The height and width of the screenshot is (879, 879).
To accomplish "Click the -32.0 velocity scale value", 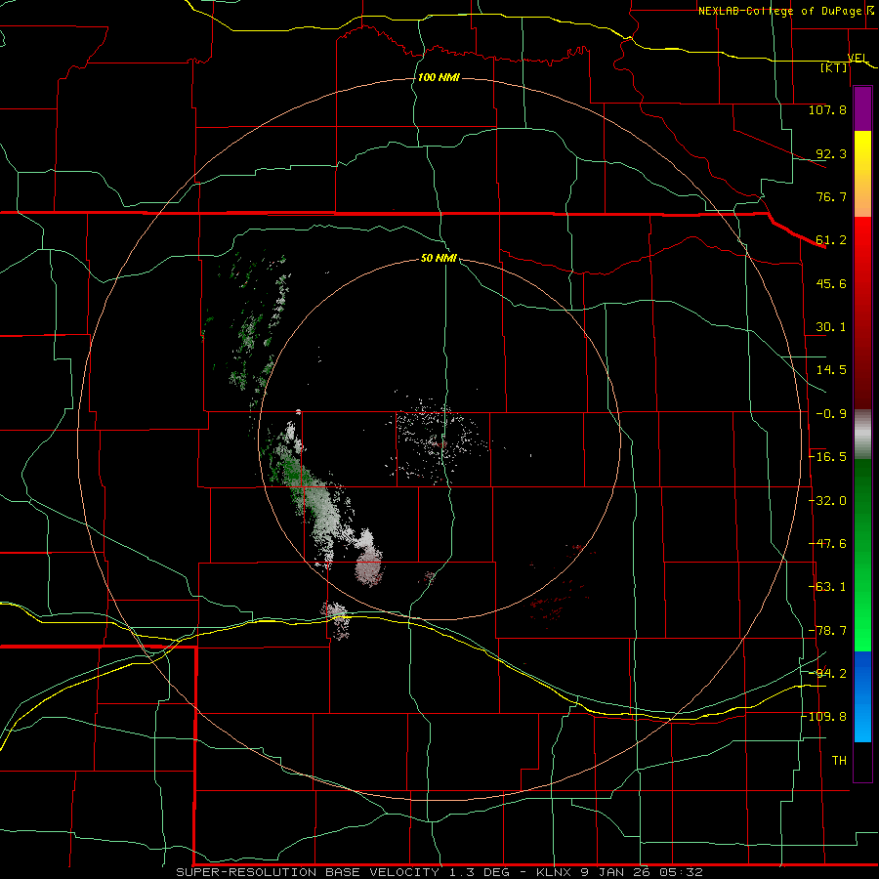I will [827, 501].
